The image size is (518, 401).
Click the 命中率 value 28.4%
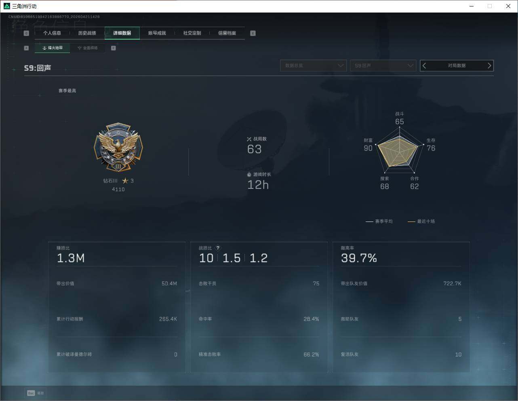pyautogui.click(x=311, y=319)
